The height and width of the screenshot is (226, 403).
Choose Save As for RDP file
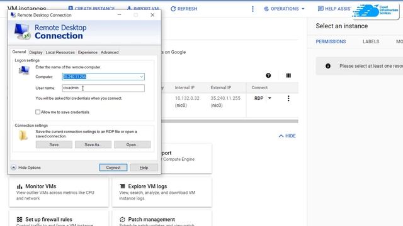pos(93,144)
